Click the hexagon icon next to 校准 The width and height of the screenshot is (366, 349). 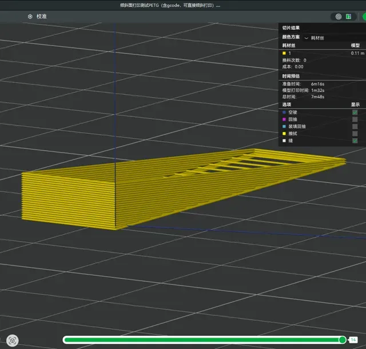(30, 17)
